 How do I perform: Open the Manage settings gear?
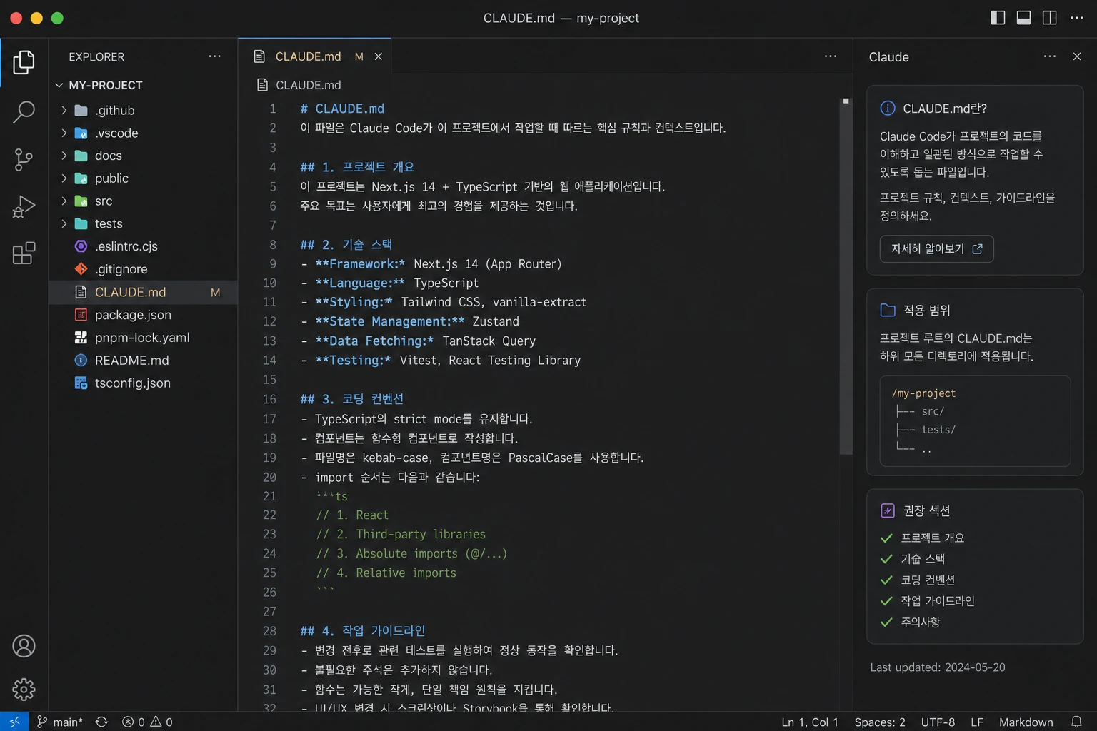click(24, 689)
